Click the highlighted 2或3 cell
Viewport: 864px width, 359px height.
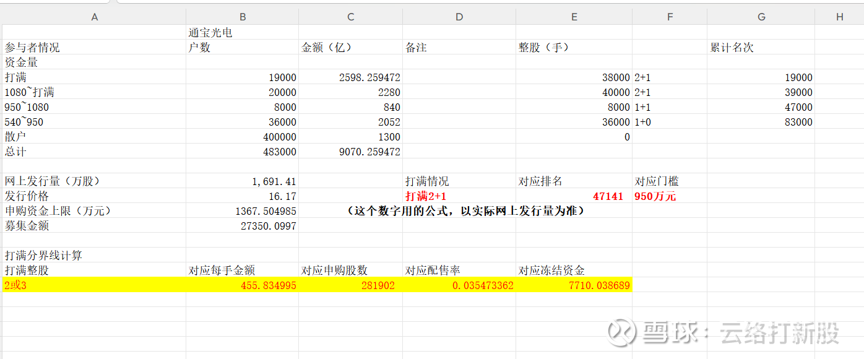point(94,285)
